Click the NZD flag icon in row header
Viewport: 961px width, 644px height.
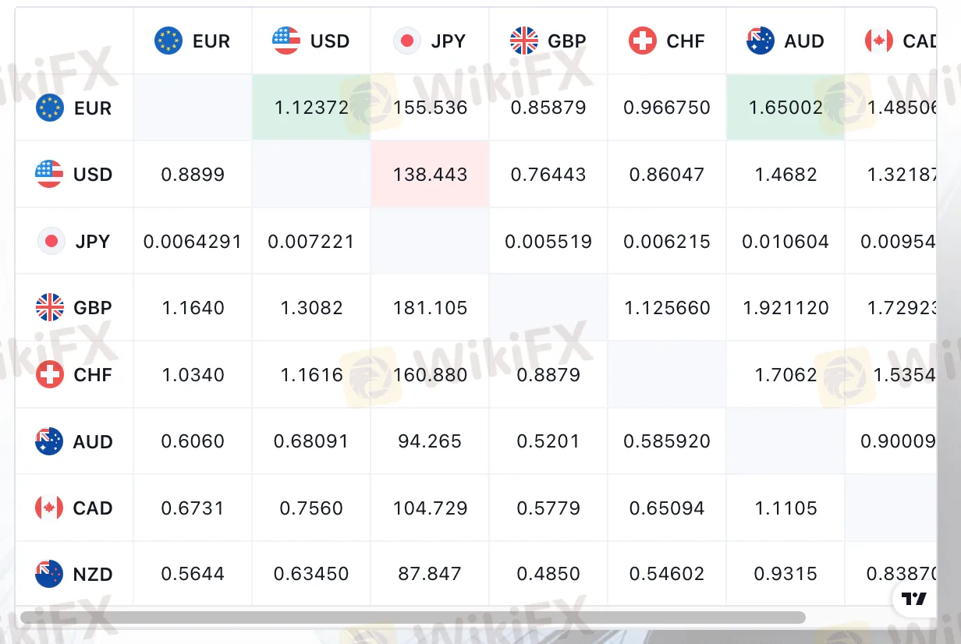point(49,574)
